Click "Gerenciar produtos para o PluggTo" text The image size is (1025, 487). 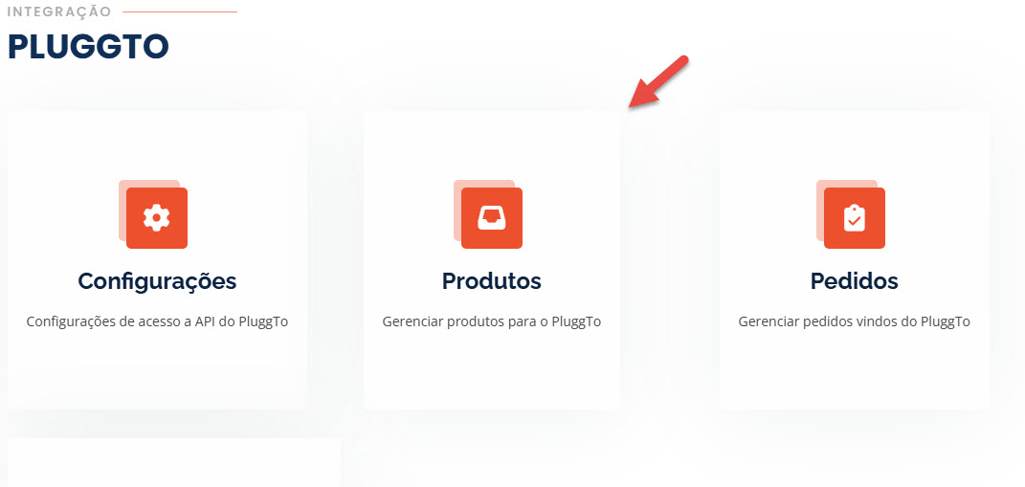coord(492,321)
